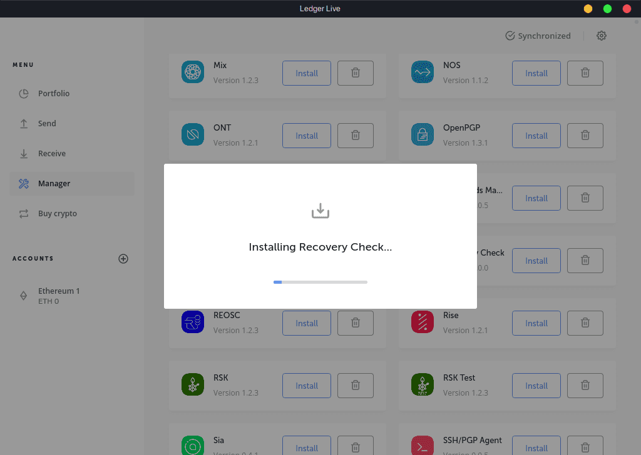Click Install on the Recovery Check row
The width and height of the screenshot is (641, 455).
point(536,261)
